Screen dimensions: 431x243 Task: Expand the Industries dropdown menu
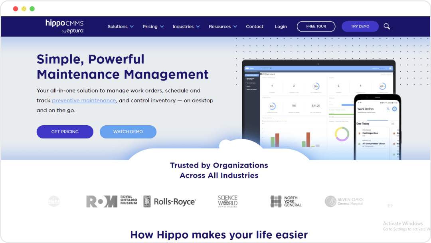point(186,27)
